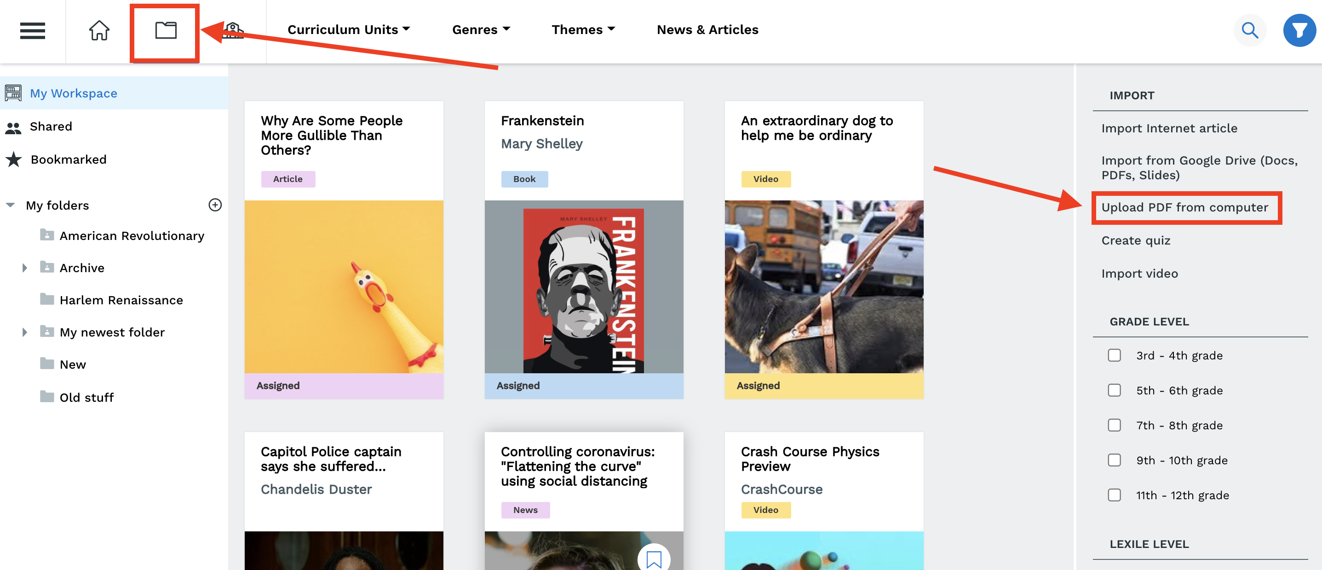Go to the Home icon
Screen dimensions: 1322x570
[x=99, y=30]
